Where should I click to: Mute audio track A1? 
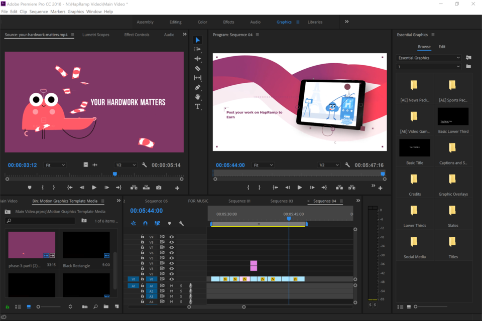[x=172, y=286]
